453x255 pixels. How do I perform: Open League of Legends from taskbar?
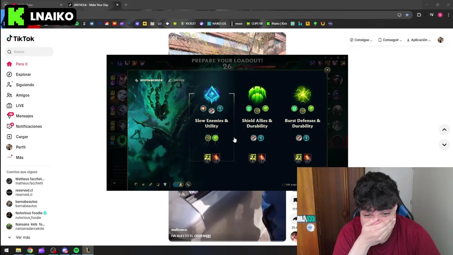pyautogui.click(x=88, y=250)
